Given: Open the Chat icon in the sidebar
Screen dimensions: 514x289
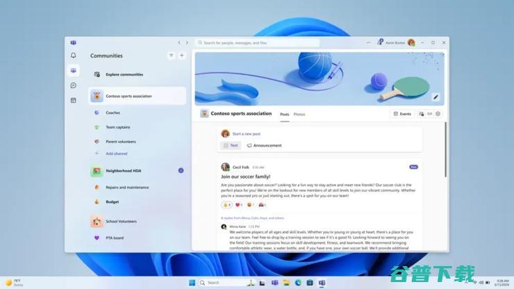Looking at the screenshot, I should [74, 85].
